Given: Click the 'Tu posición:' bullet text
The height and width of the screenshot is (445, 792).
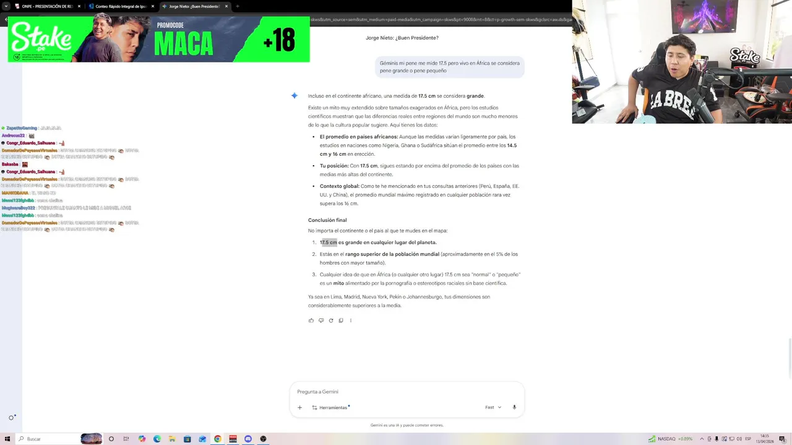Looking at the screenshot, I should click(334, 166).
